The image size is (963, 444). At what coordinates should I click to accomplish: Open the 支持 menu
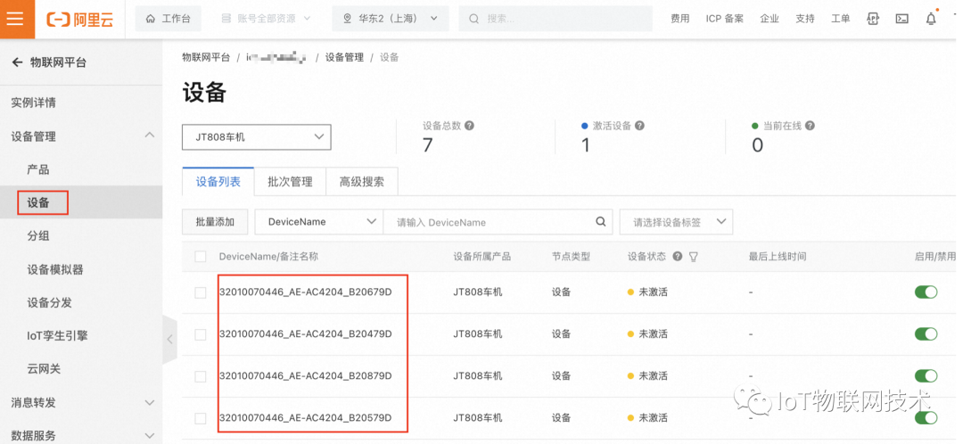pos(805,19)
